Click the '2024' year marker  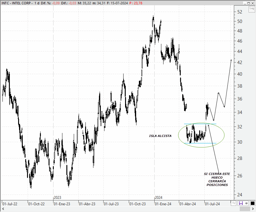tap(159, 198)
